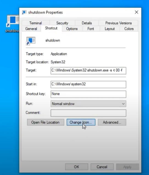Select the General tab
This screenshot has height=175, width=149.
tap(31, 29)
